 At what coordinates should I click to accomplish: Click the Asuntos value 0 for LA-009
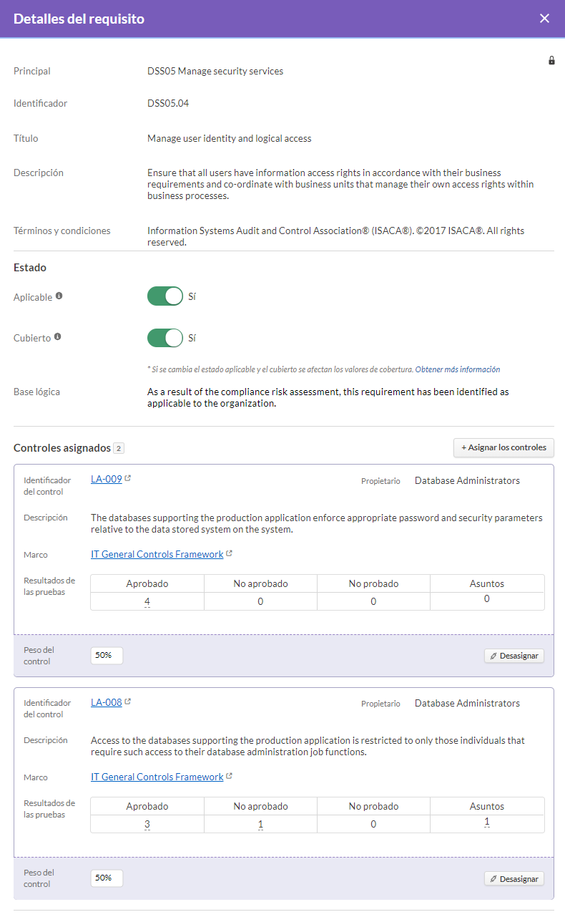[487, 599]
